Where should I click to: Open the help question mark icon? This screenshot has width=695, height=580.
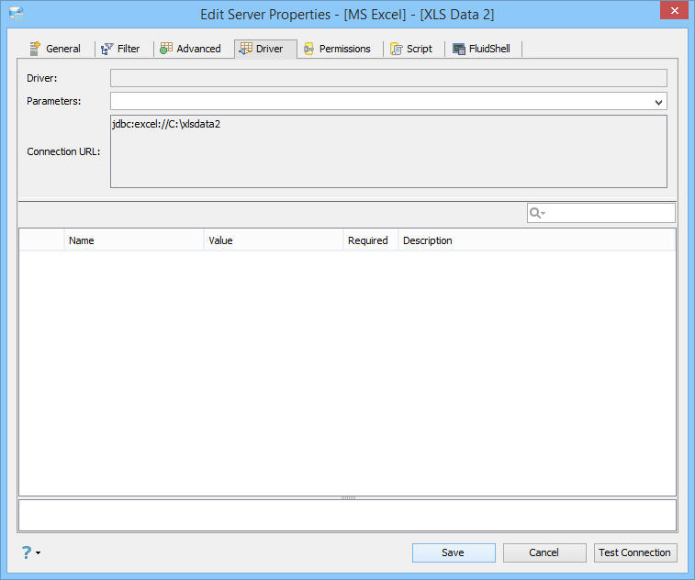(26, 552)
